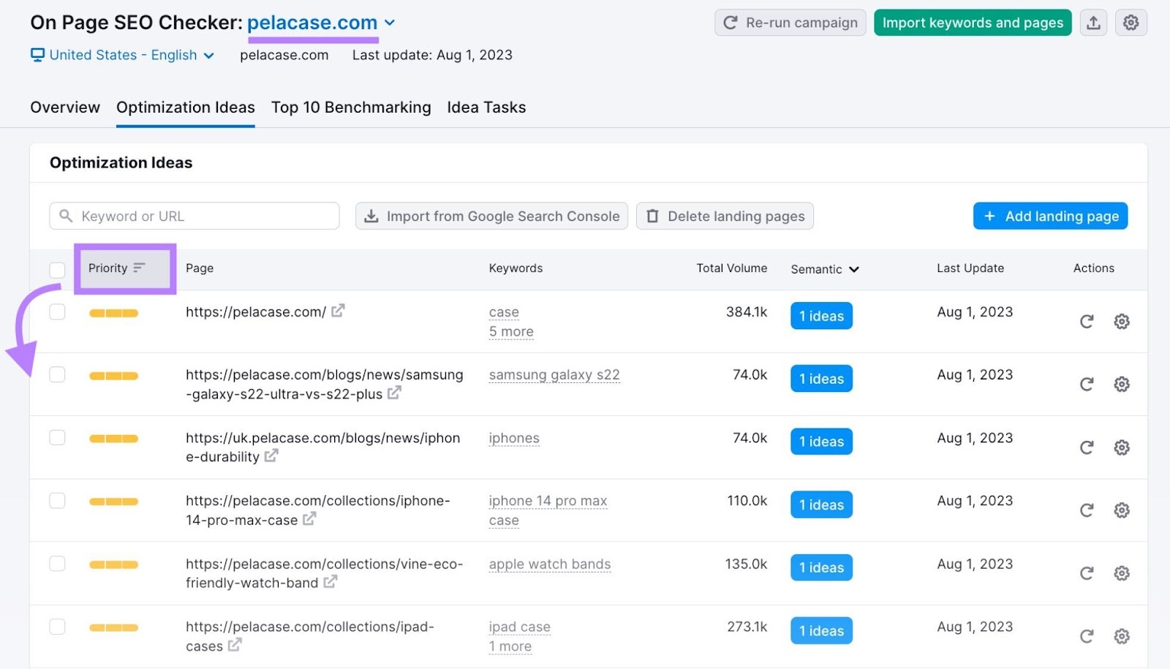Click the export icon near the top right
1170x669 pixels.
click(x=1094, y=23)
